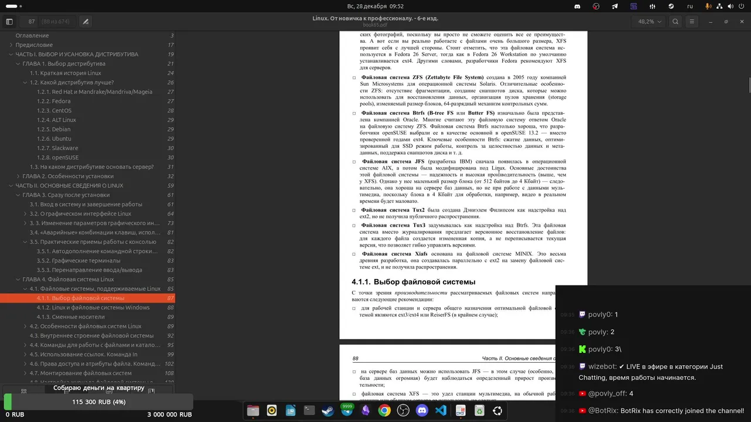Screen dimensions: 751x422
Task: Open Files manager in the dock
Action: pyautogui.click(x=253, y=410)
